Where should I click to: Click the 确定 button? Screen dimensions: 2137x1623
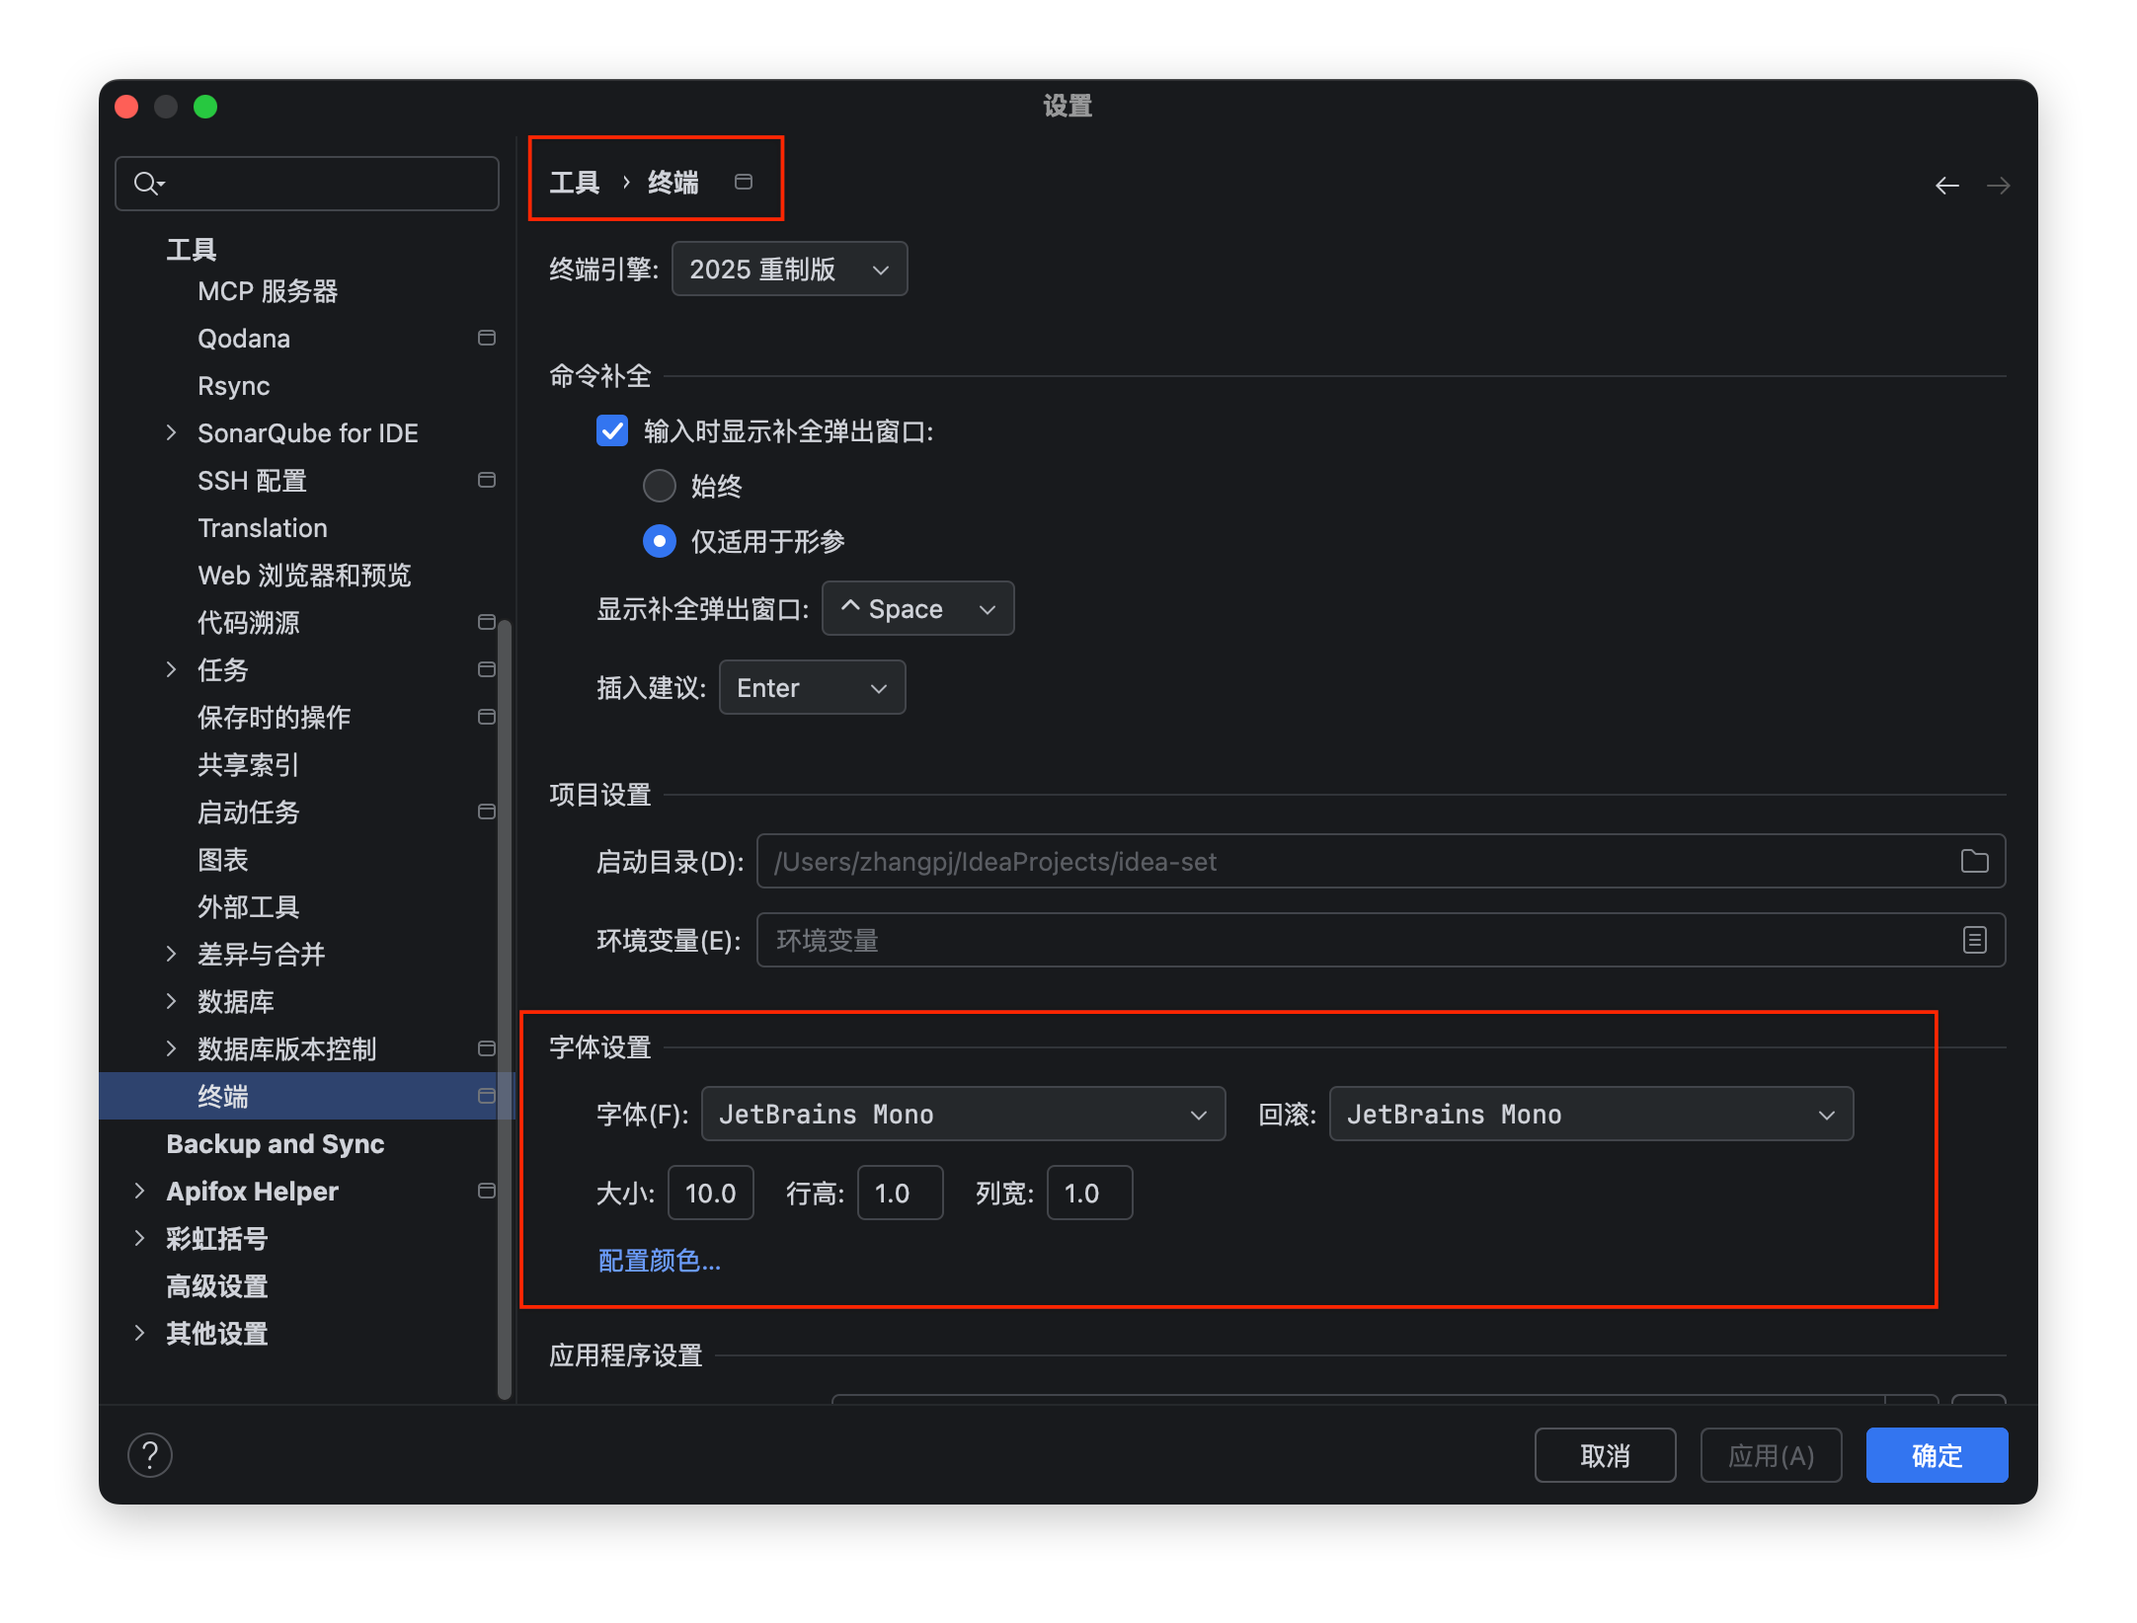click(1937, 1455)
